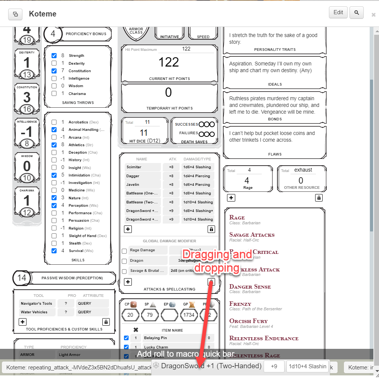Viewport: 379px width, 378px height.
Task: Click the Gold Pieces amount field
Action: 189,315
